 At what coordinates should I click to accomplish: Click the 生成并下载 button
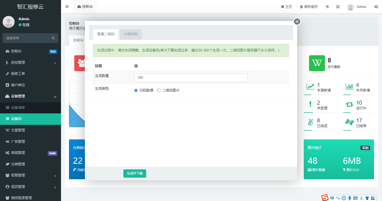pos(135,173)
